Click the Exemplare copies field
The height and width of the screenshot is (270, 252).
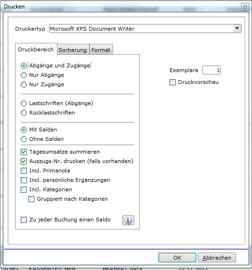click(211, 70)
